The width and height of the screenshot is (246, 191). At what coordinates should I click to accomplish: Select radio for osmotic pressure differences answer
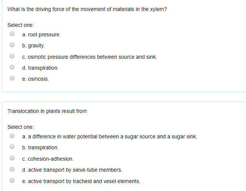pos(12,57)
